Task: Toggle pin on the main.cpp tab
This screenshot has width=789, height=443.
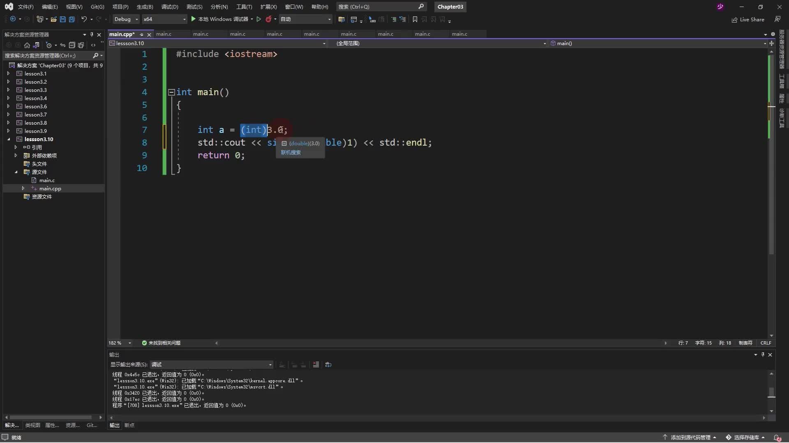Action: (x=141, y=34)
